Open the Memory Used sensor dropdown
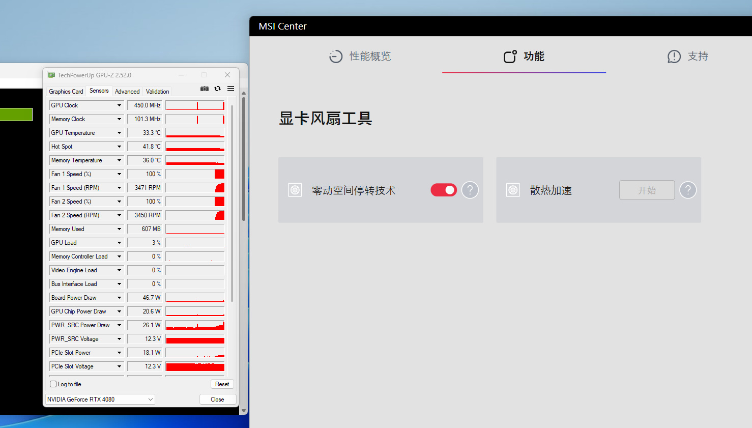752x428 pixels. [x=119, y=229]
